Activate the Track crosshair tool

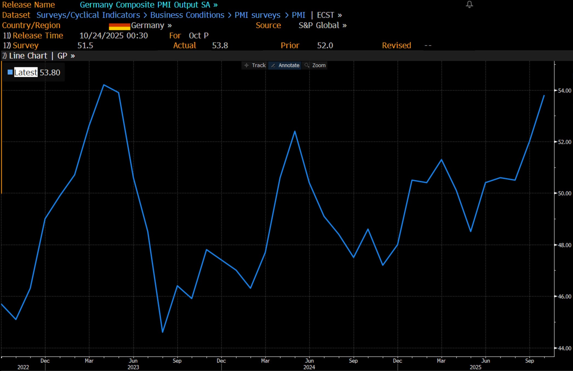coord(255,65)
